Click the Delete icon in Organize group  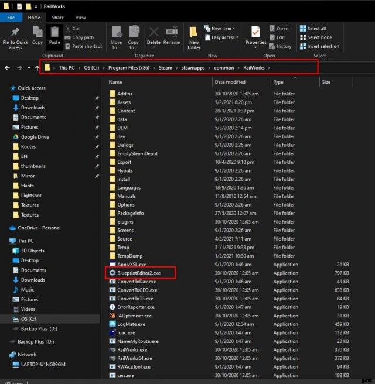click(x=154, y=33)
